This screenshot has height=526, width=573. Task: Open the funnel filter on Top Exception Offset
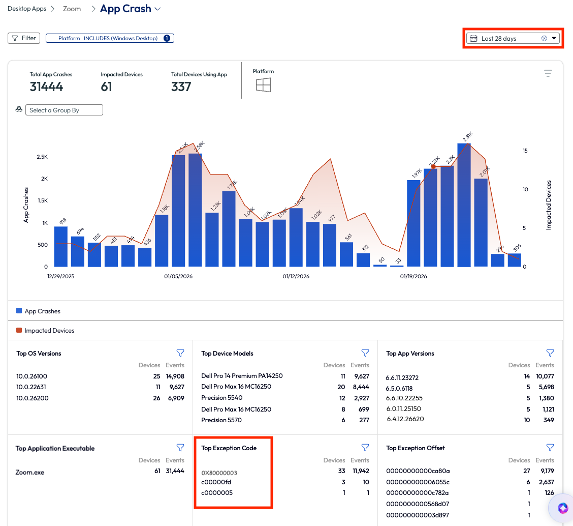point(550,448)
